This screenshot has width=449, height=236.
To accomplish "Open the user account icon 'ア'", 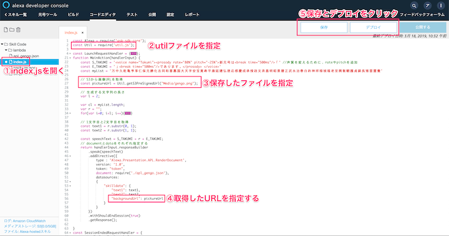I will (x=427, y=6).
